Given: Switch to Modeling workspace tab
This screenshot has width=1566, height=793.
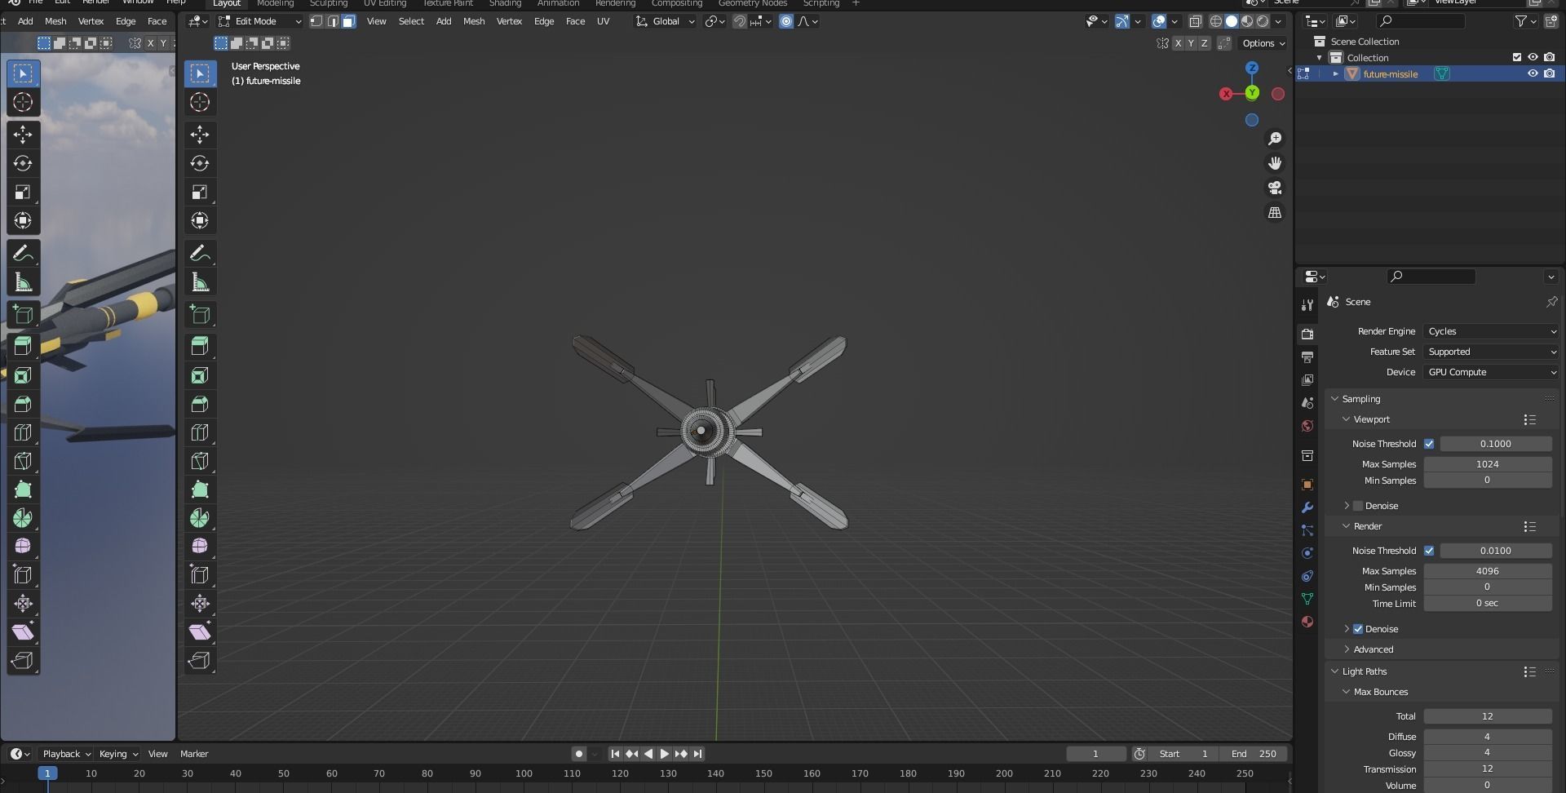Looking at the screenshot, I should (x=275, y=3).
